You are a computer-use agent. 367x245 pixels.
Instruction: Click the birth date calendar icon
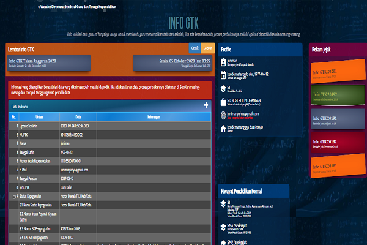pos(223,75)
